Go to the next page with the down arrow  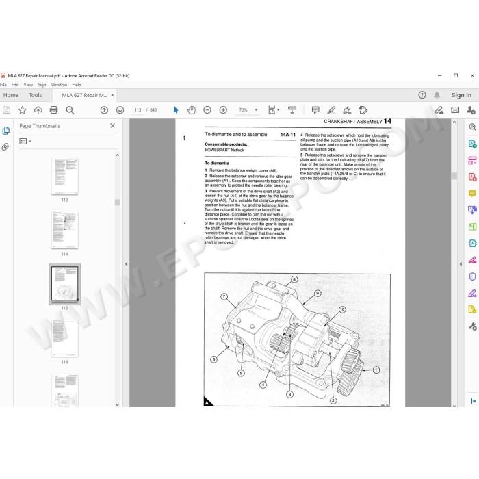[120, 110]
